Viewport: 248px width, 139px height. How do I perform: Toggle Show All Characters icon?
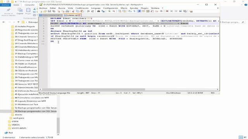[134, 11]
